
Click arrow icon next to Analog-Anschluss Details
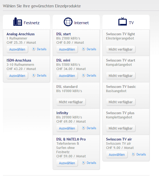pyautogui.click(x=34, y=49)
